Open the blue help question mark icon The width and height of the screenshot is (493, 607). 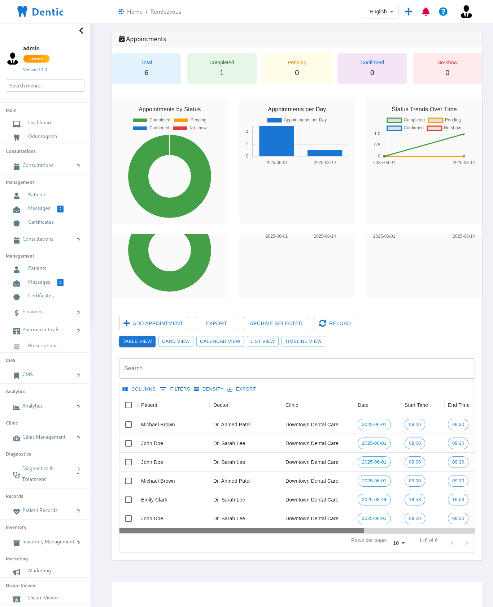click(443, 12)
